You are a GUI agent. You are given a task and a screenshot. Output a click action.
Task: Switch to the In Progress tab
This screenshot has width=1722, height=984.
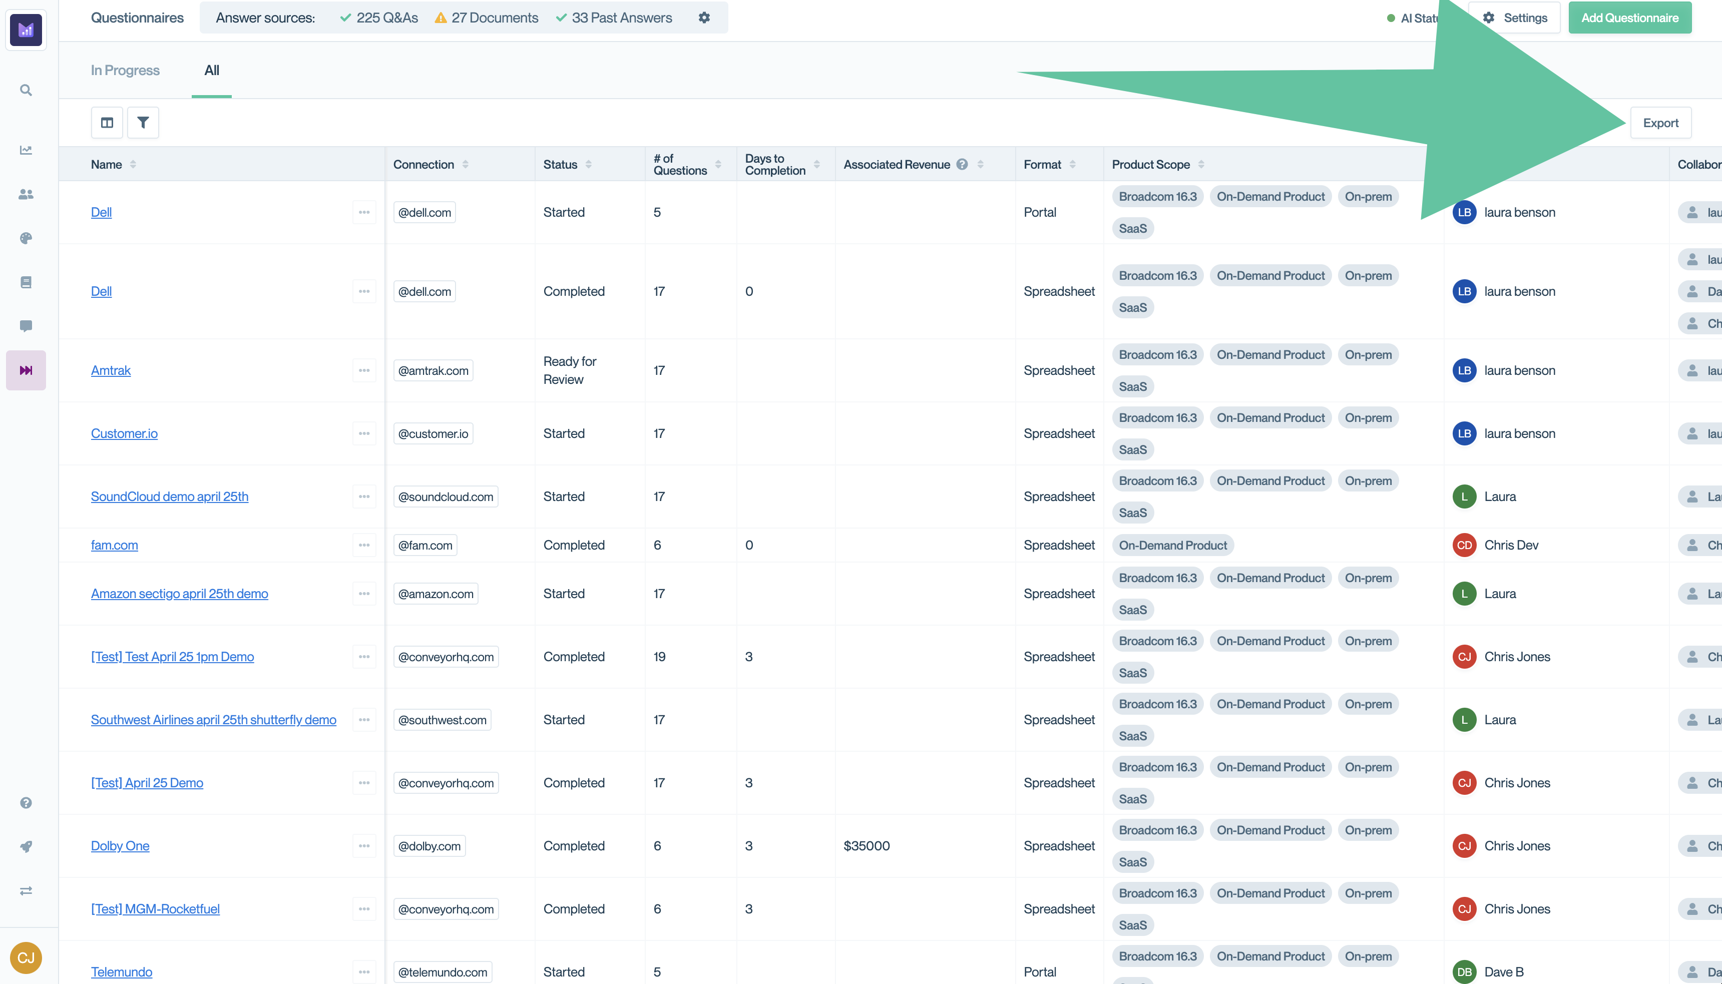click(125, 70)
